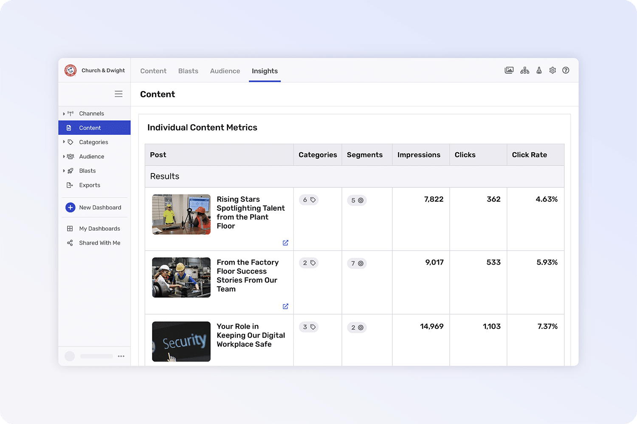Open Categories in the sidebar
This screenshot has width=637, height=424.
click(x=94, y=142)
